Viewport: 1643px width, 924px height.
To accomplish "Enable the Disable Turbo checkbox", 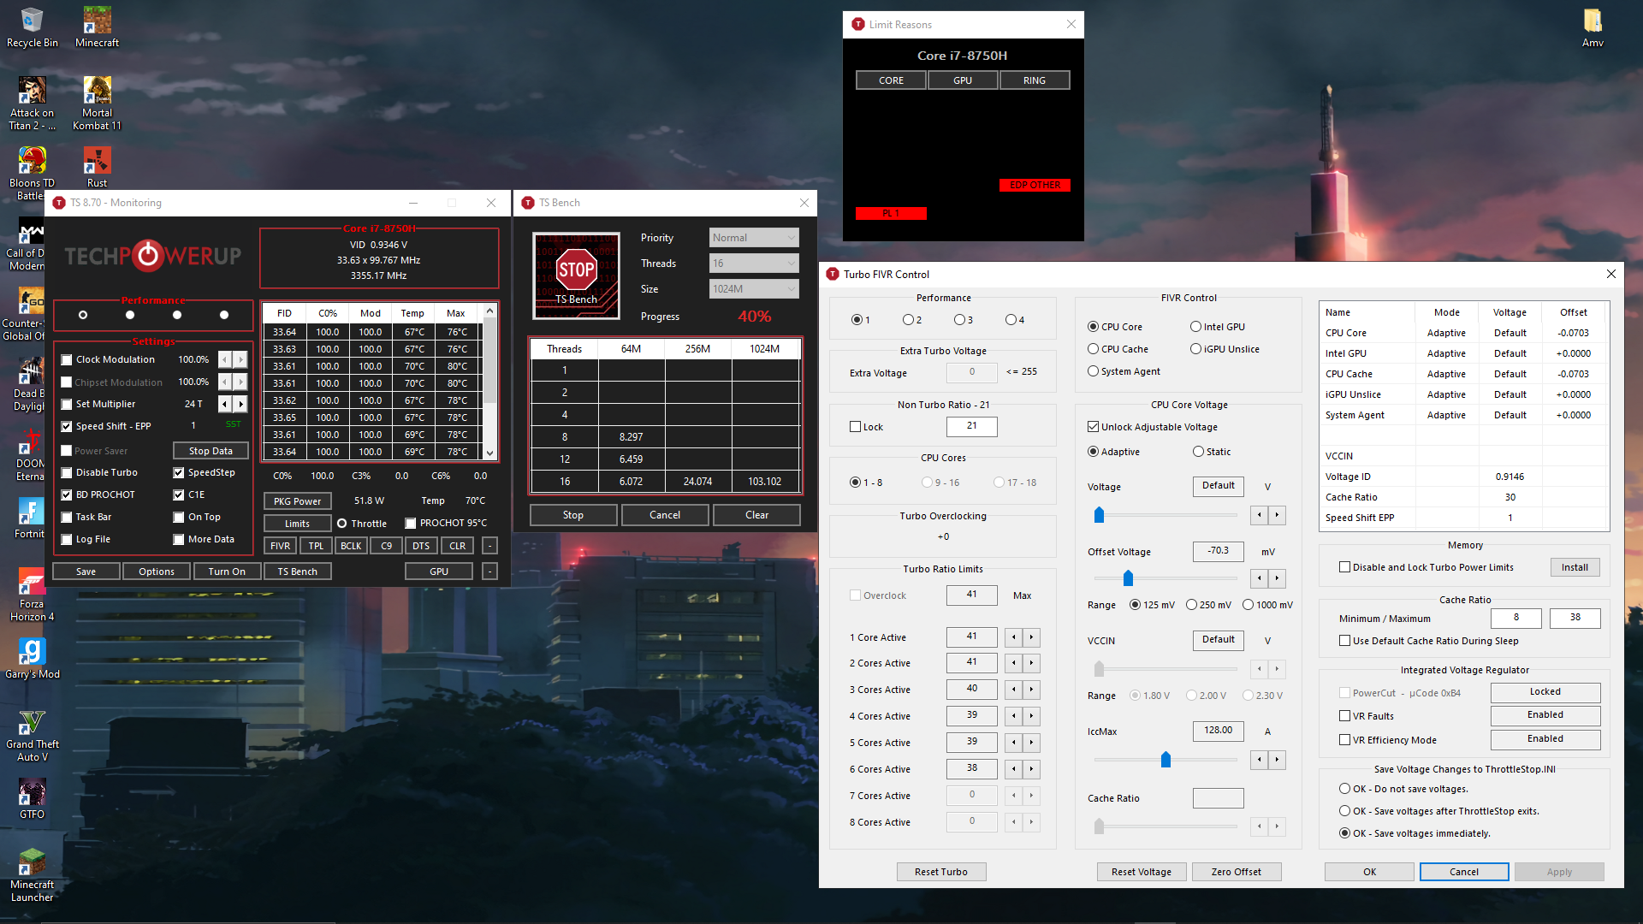I will pyautogui.click(x=67, y=473).
